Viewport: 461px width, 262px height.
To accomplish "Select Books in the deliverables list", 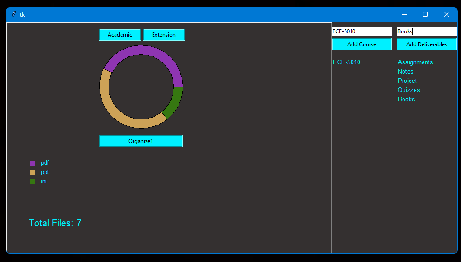I will point(406,100).
